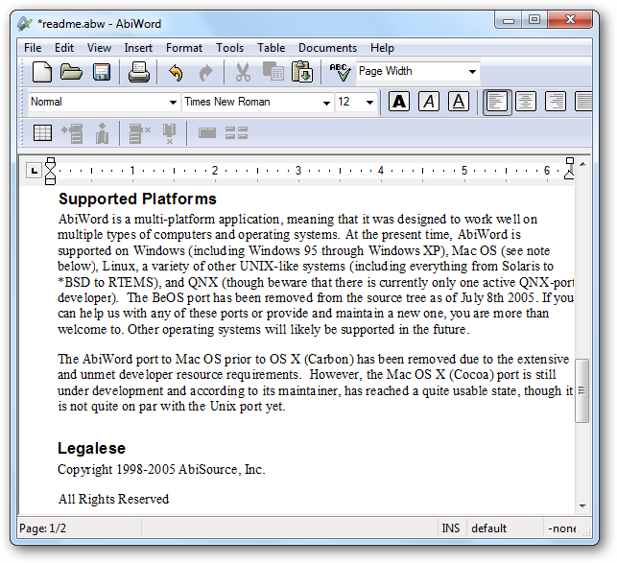Click the tab stop type selector on ruler
This screenshot has height=563, width=617.
click(34, 171)
